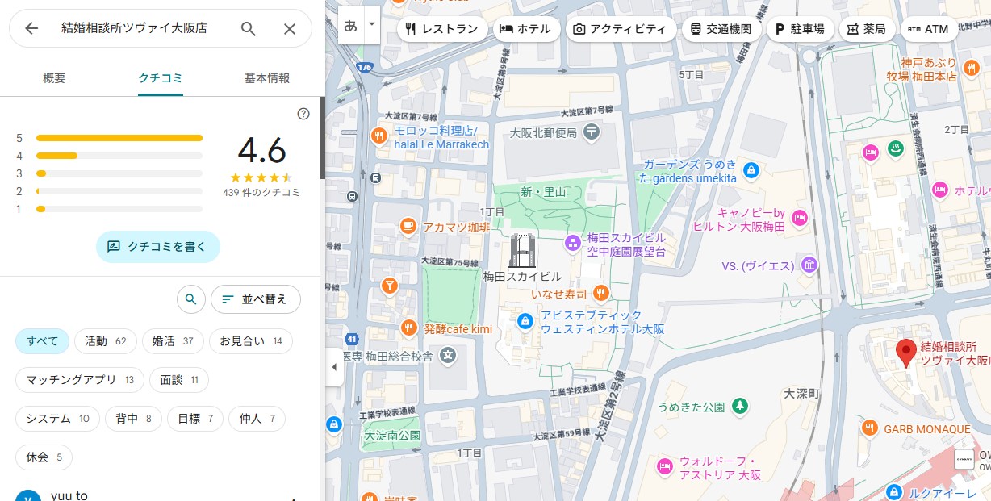Image resolution: width=991 pixels, height=501 pixels.
Task: Switch to the 概要 tab
Action: [54, 78]
